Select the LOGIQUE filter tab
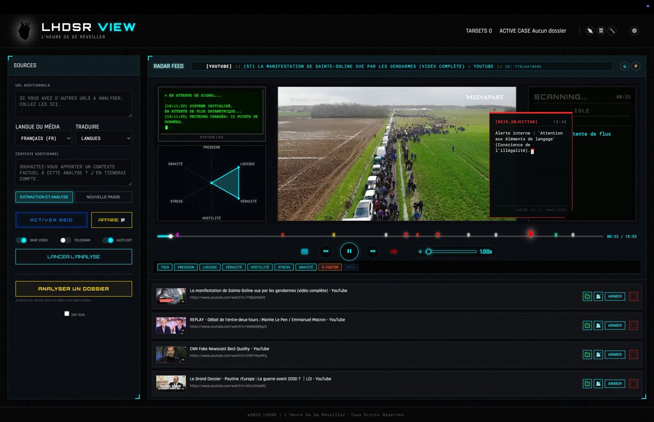Viewport: 654px width, 422px height. pyautogui.click(x=209, y=267)
